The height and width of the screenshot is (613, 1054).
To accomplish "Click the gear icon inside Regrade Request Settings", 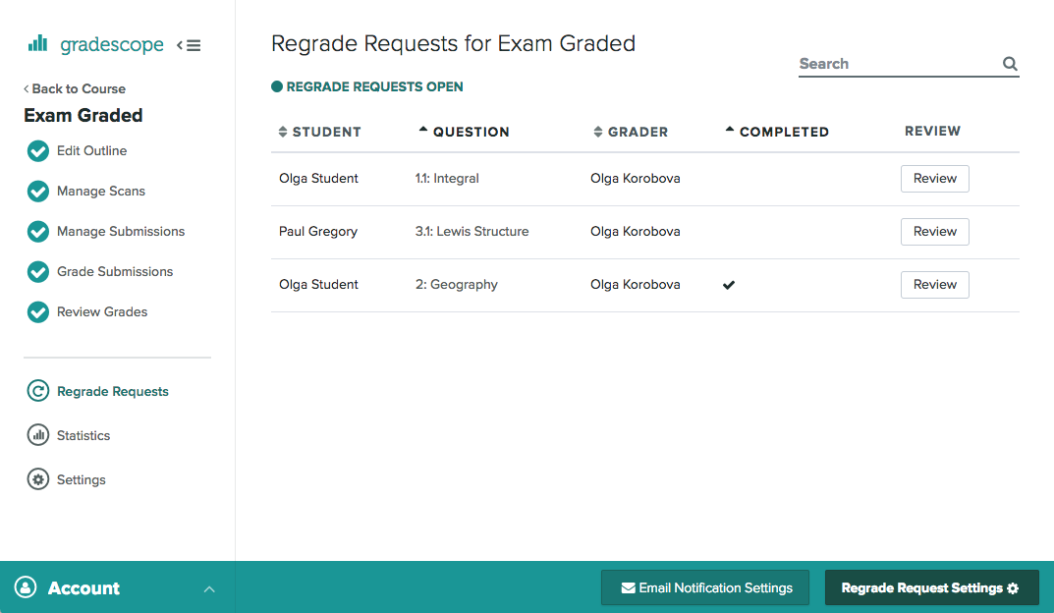I will pyautogui.click(x=1013, y=587).
